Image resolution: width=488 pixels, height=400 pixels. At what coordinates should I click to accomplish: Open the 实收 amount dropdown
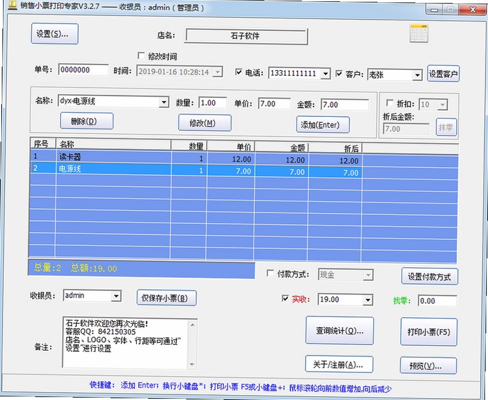[x=368, y=300]
